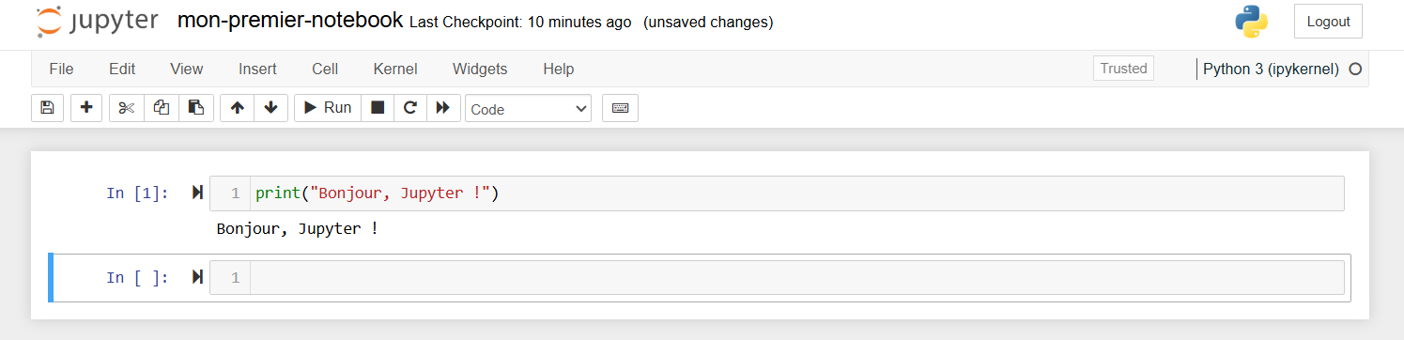The width and height of the screenshot is (1404, 340).
Task: Open the command palette keyboard icon
Action: coord(620,108)
